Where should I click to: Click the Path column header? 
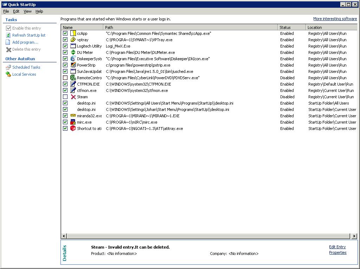190,27
